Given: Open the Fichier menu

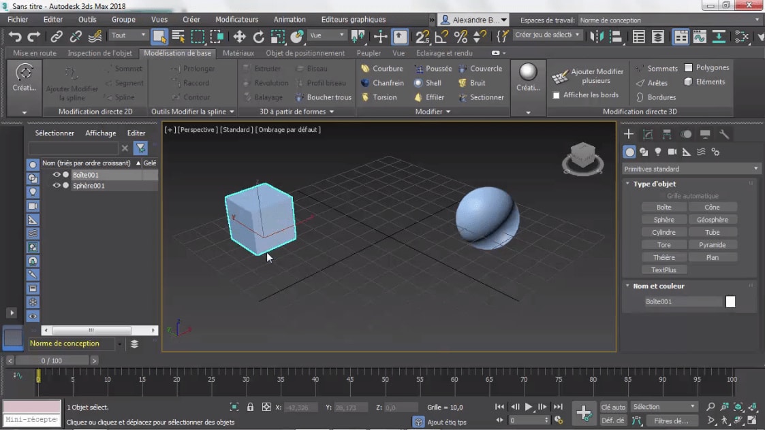Looking at the screenshot, I should 18,20.
